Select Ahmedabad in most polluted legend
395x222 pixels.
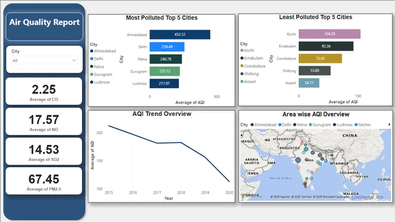[103, 51]
